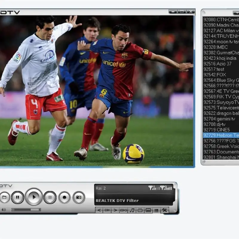The image size is (239, 239).
Task: Select channel 92382 GurmatCha
Action: [221, 53]
